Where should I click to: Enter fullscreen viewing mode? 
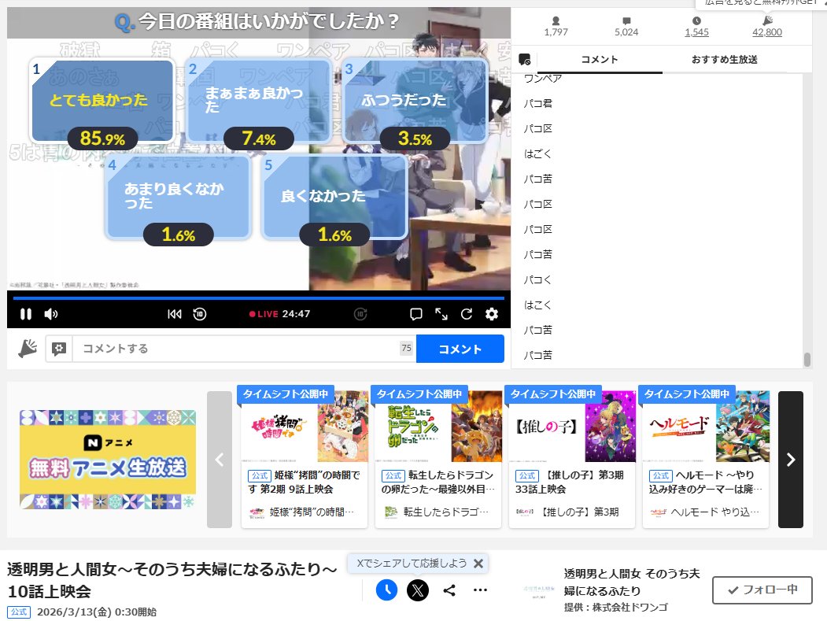point(441,313)
